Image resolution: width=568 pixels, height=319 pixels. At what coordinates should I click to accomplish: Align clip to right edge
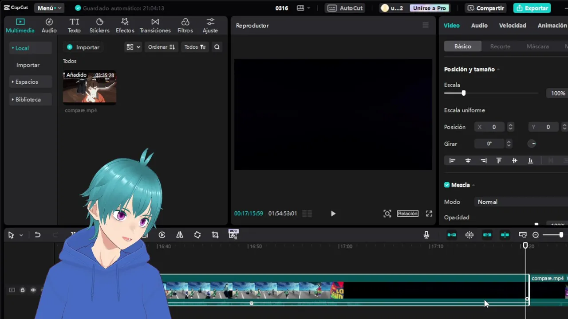484,160
